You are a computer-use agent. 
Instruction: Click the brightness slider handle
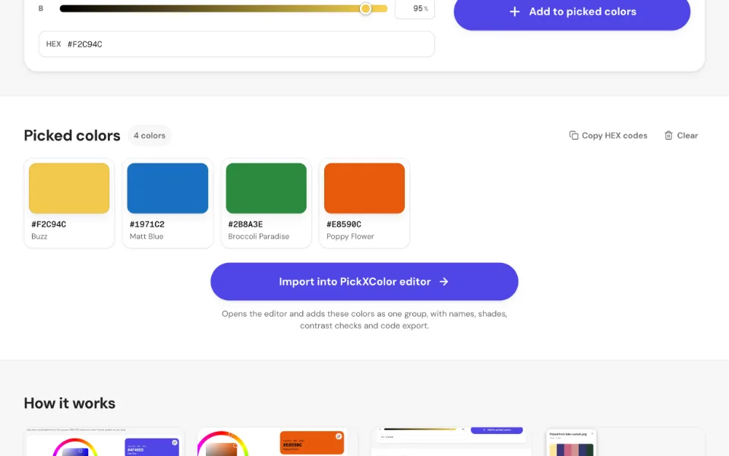pos(365,8)
